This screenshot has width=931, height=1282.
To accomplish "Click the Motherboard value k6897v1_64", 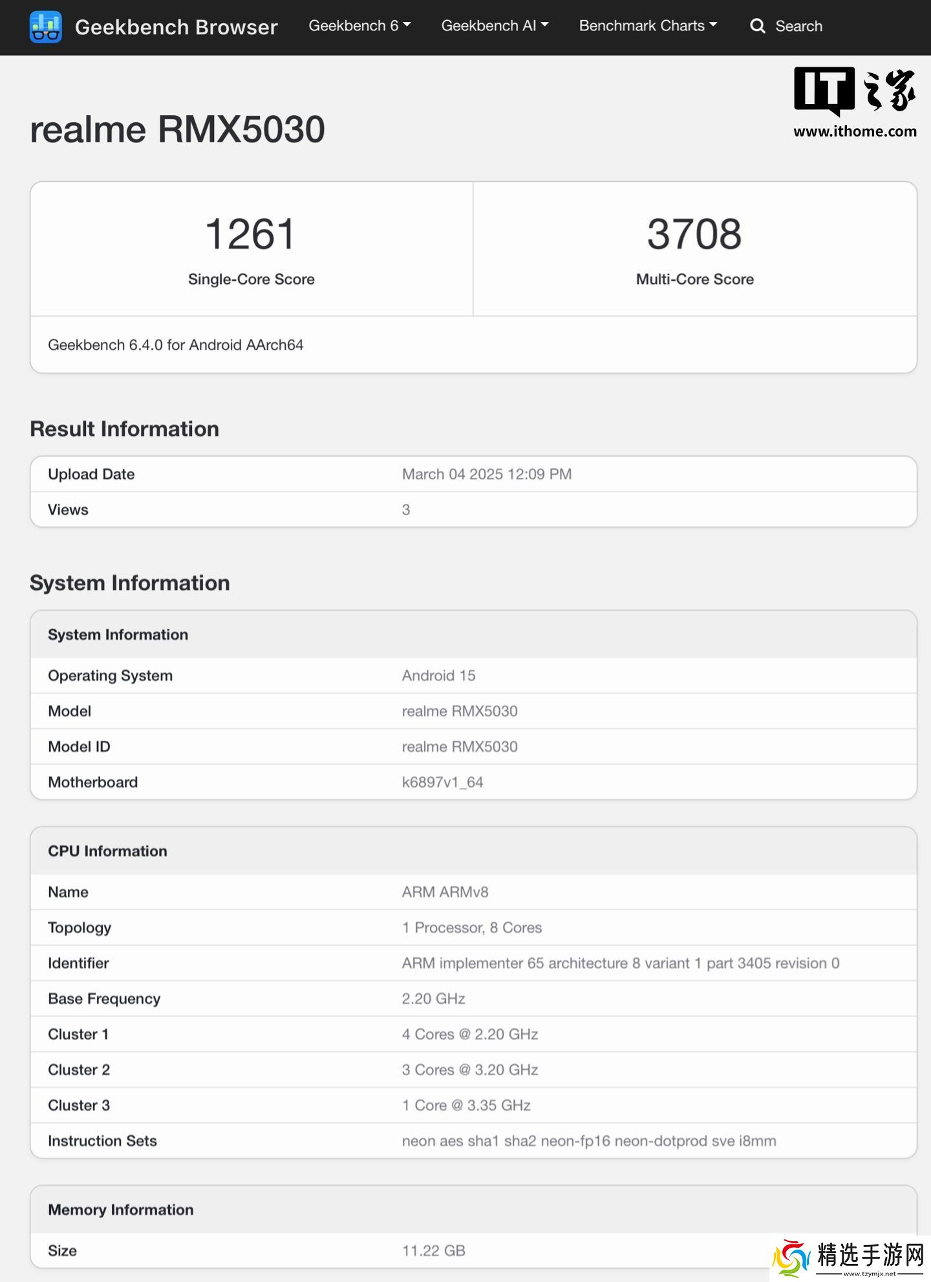I will 442,782.
